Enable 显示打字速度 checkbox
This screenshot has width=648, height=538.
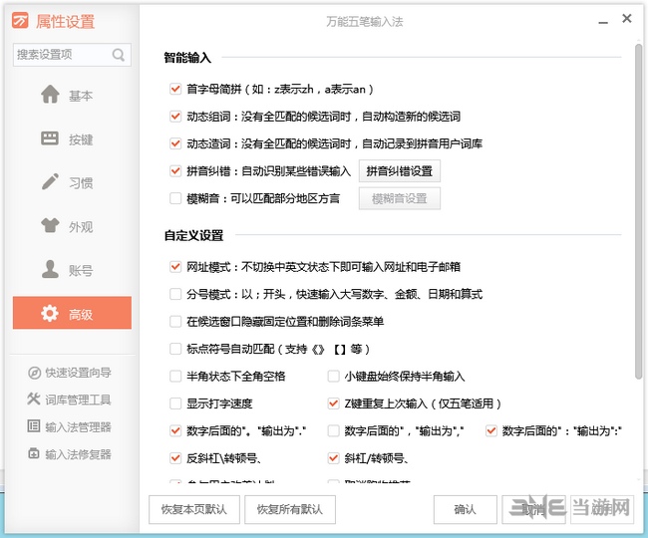175,403
